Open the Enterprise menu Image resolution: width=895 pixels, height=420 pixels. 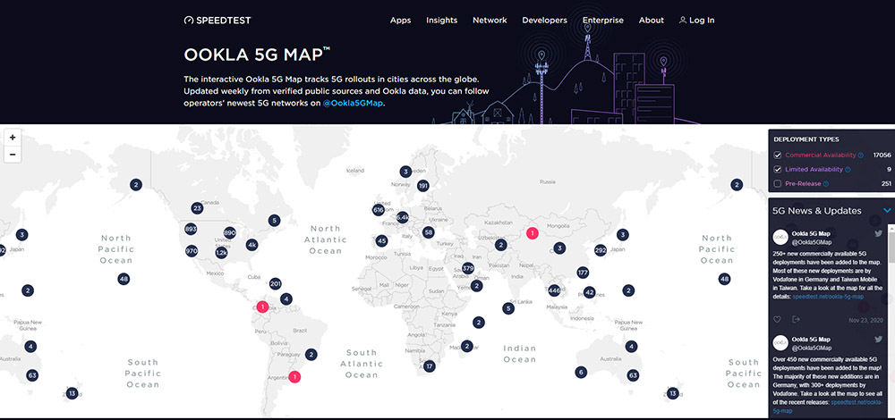click(x=602, y=21)
